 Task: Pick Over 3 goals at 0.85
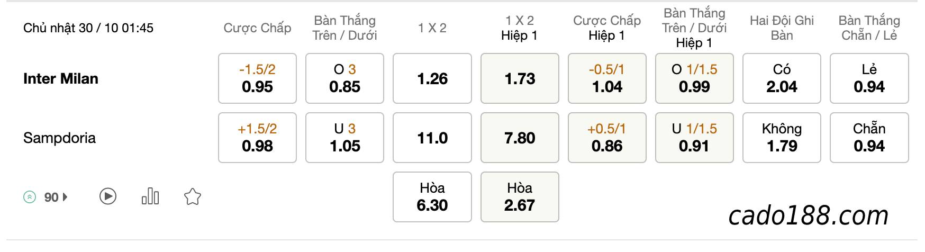click(344, 78)
